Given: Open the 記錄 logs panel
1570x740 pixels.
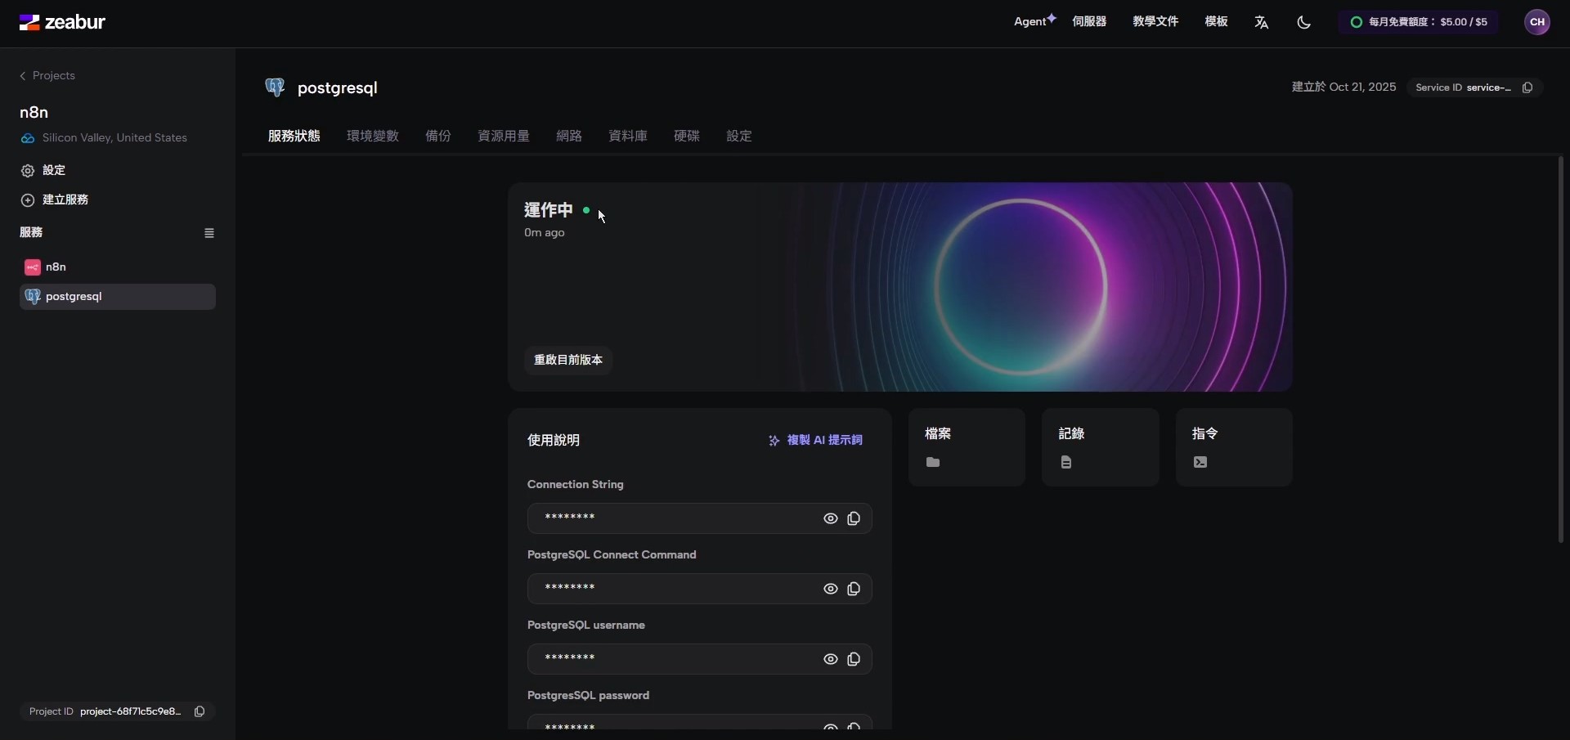Looking at the screenshot, I should pyautogui.click(x=1100, y=447).
